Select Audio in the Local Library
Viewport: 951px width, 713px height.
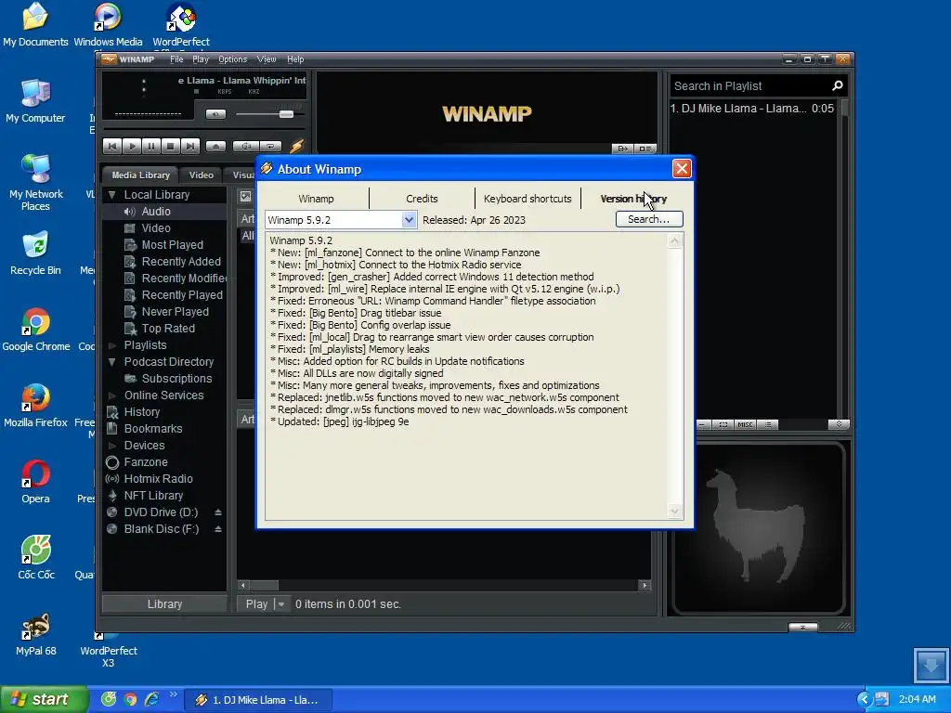(156, 212)
